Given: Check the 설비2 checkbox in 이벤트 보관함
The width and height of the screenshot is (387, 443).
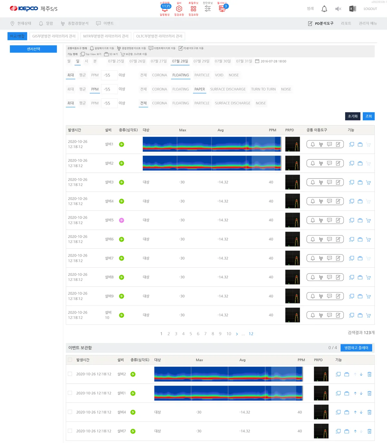Looking at the screenshot, I should [x=70, y=374].
